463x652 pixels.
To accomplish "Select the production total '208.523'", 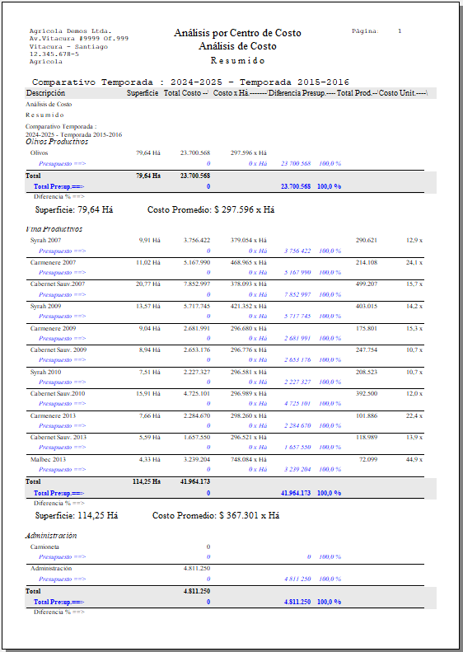I will (367, 372).
